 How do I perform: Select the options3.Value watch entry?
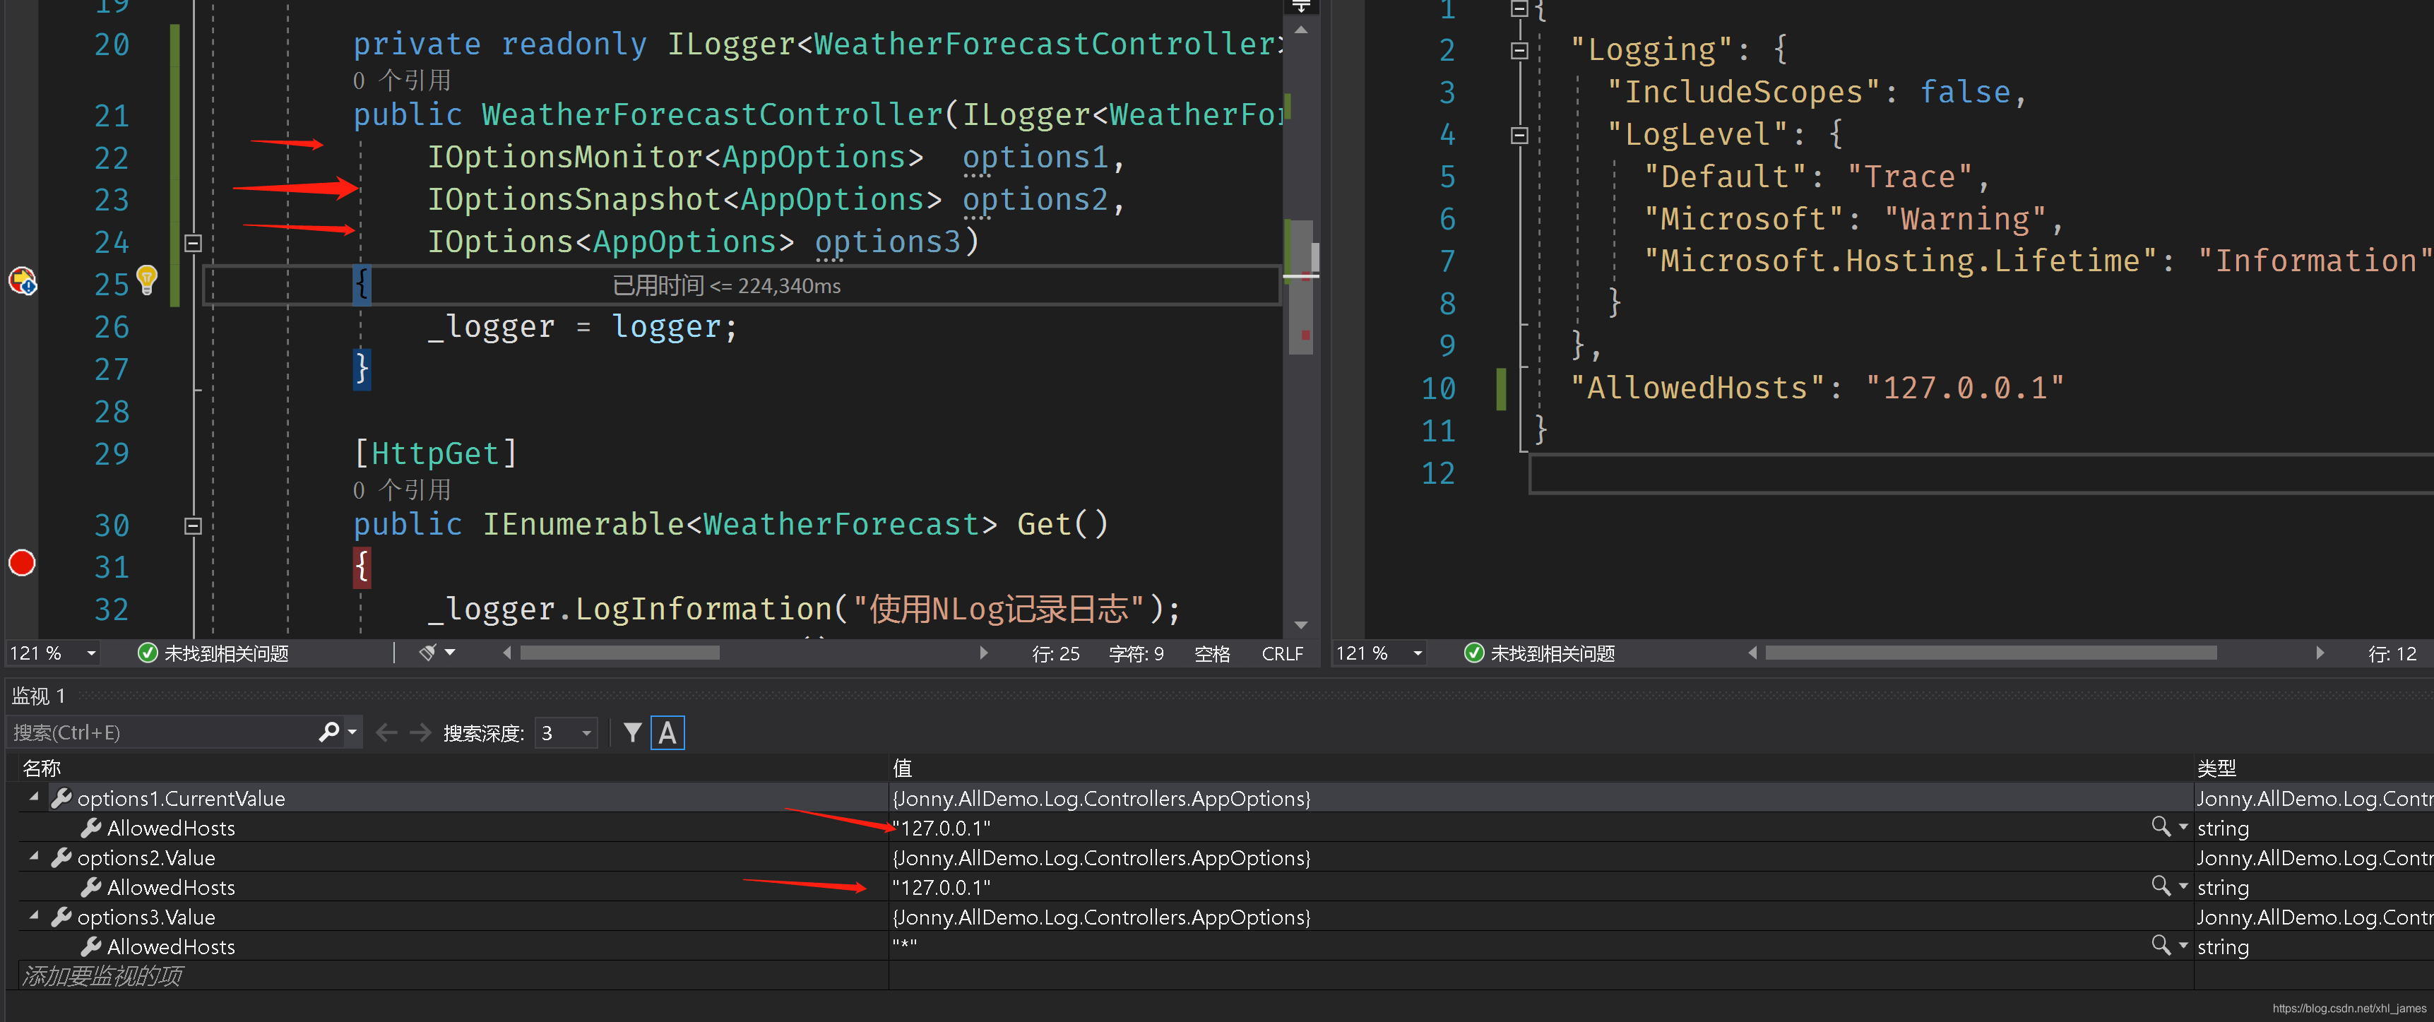tap(146, 917)
